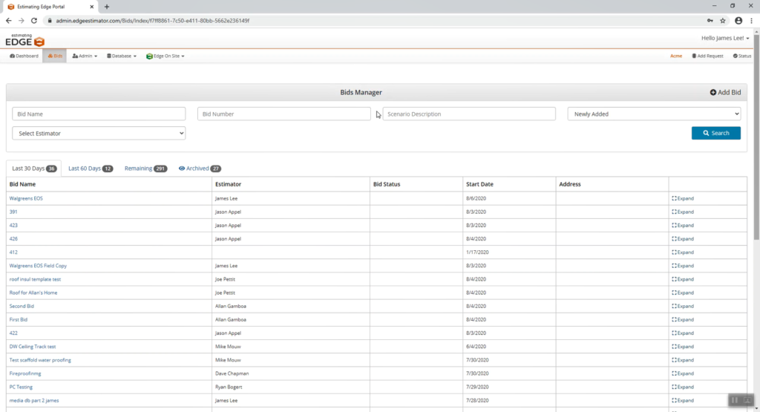Screen dimensions: 760x412
Task: Click the blue Search button
Action: 715,133
